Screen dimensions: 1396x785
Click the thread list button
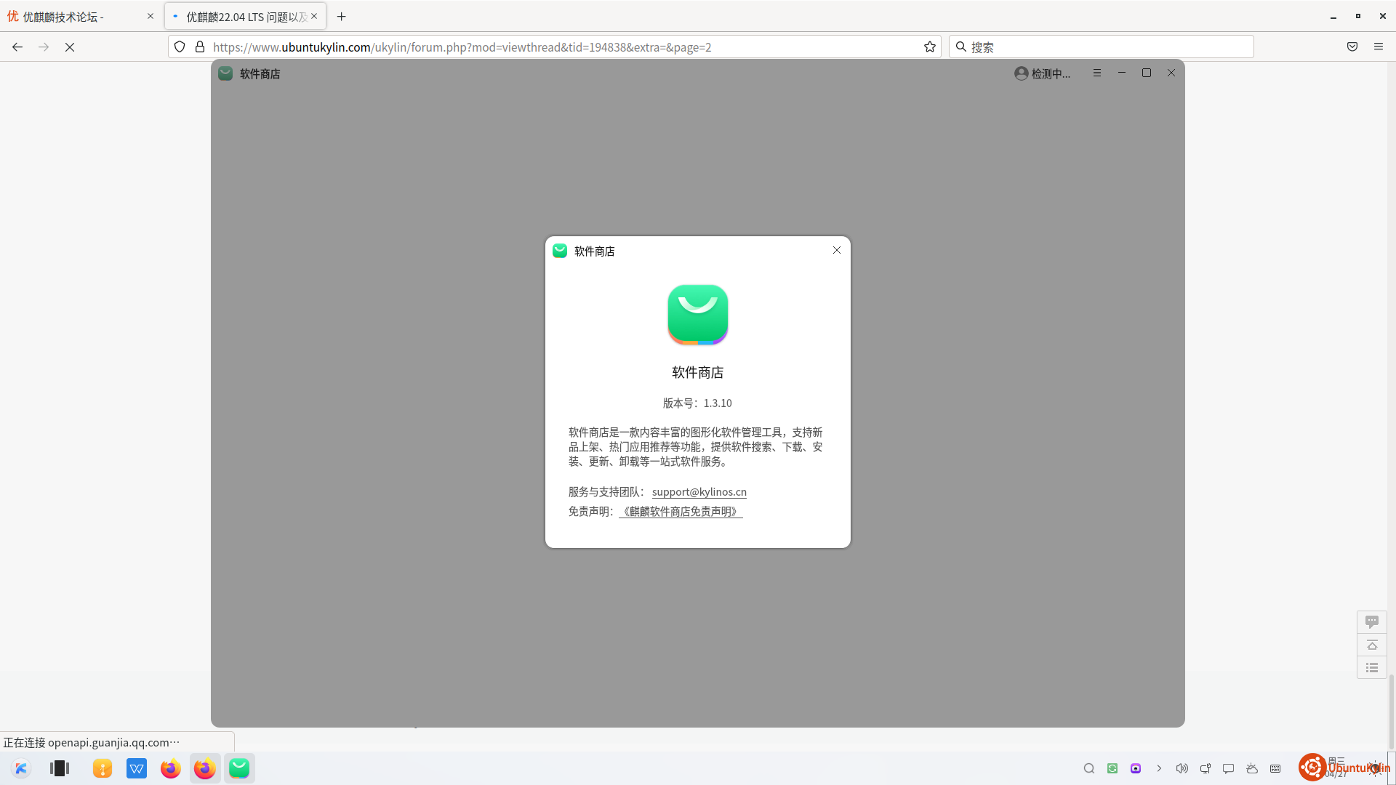(x=1372, y=667)
